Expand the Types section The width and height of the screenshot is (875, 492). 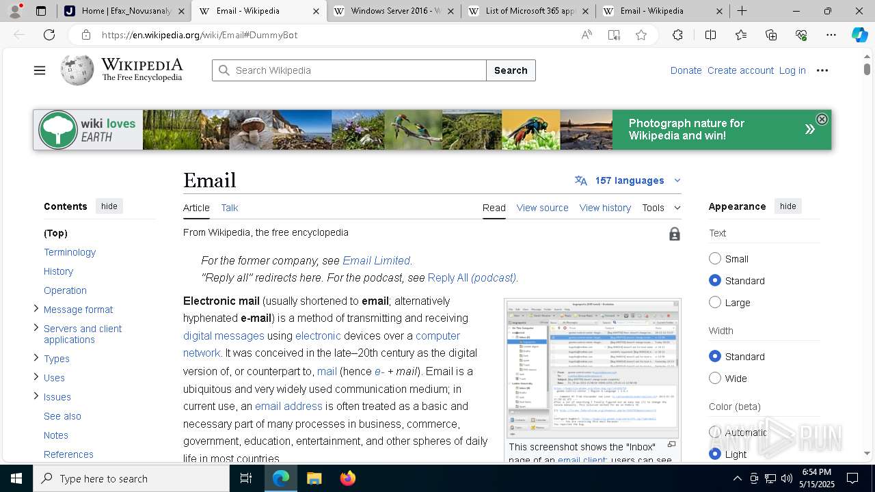[x=36, y=358]
